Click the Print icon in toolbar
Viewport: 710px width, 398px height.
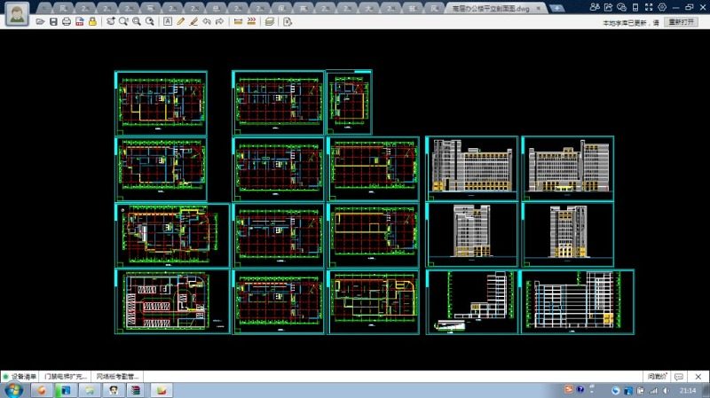[67, 21]
